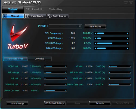Image resolution: width=136 pixels, height=109 pixels.
Task: Raise DRAM Ctrl Vref using right arrow
Action: click(x=66, y=90)
